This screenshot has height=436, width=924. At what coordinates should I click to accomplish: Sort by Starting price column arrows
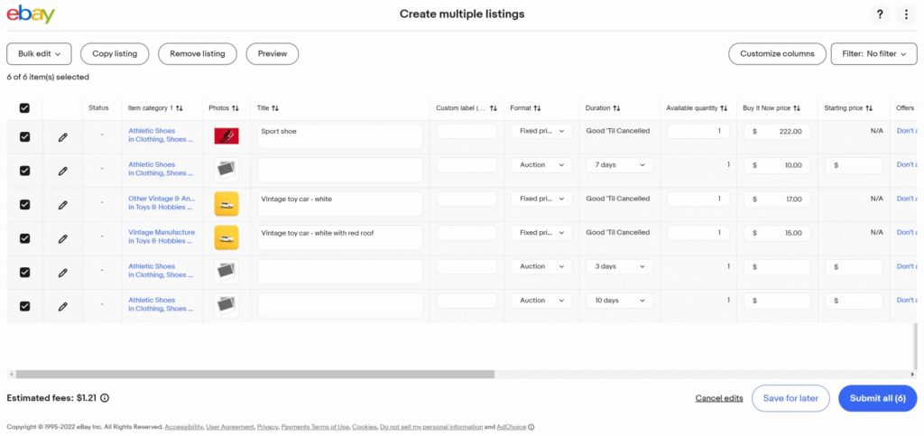click(869, 108)
